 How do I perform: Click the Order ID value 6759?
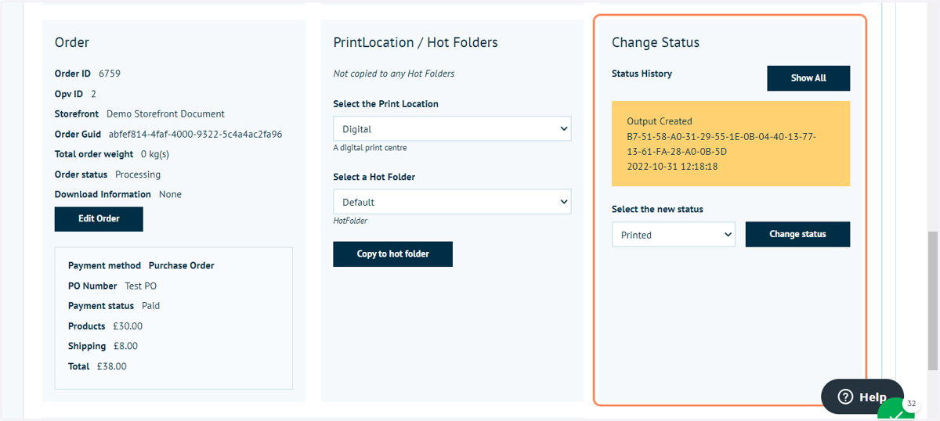point(110,74)
